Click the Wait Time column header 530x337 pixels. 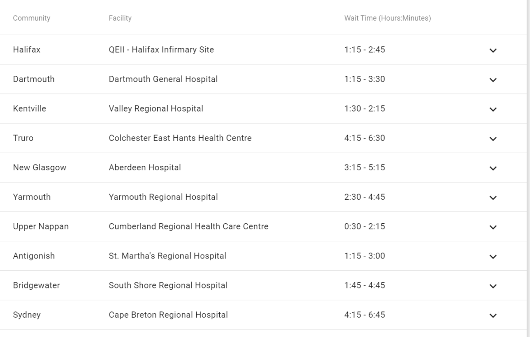(388, 18)
